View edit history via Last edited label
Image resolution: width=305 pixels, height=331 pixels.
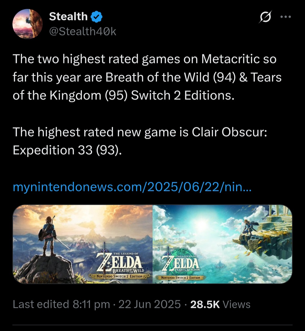41,304
